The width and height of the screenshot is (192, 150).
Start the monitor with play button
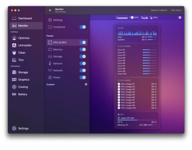50,10
